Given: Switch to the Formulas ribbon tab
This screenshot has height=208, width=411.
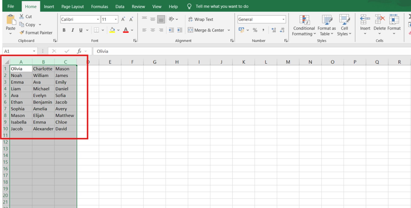Looking at the screenshot, I should click(99, 6).
